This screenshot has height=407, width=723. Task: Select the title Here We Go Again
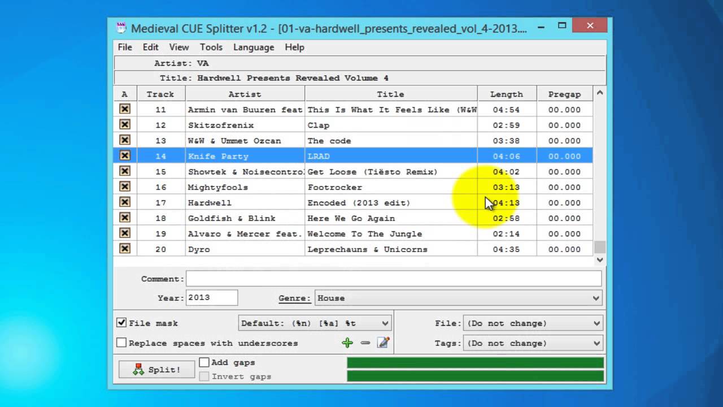click(351, 218)
